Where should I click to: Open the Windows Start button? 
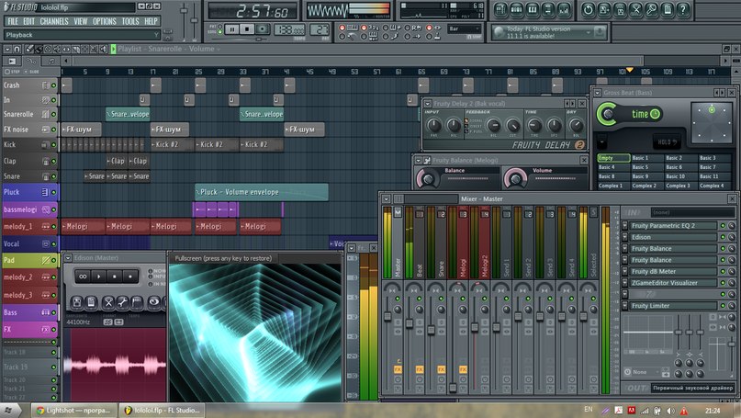tap(8, 411)
